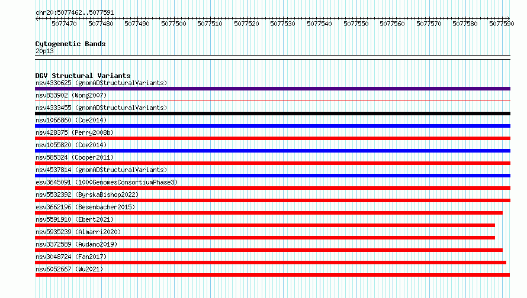The height and width of the screenshot is (298, 527).
Task: Click ruler position 5077540
Action: (320, 24)
